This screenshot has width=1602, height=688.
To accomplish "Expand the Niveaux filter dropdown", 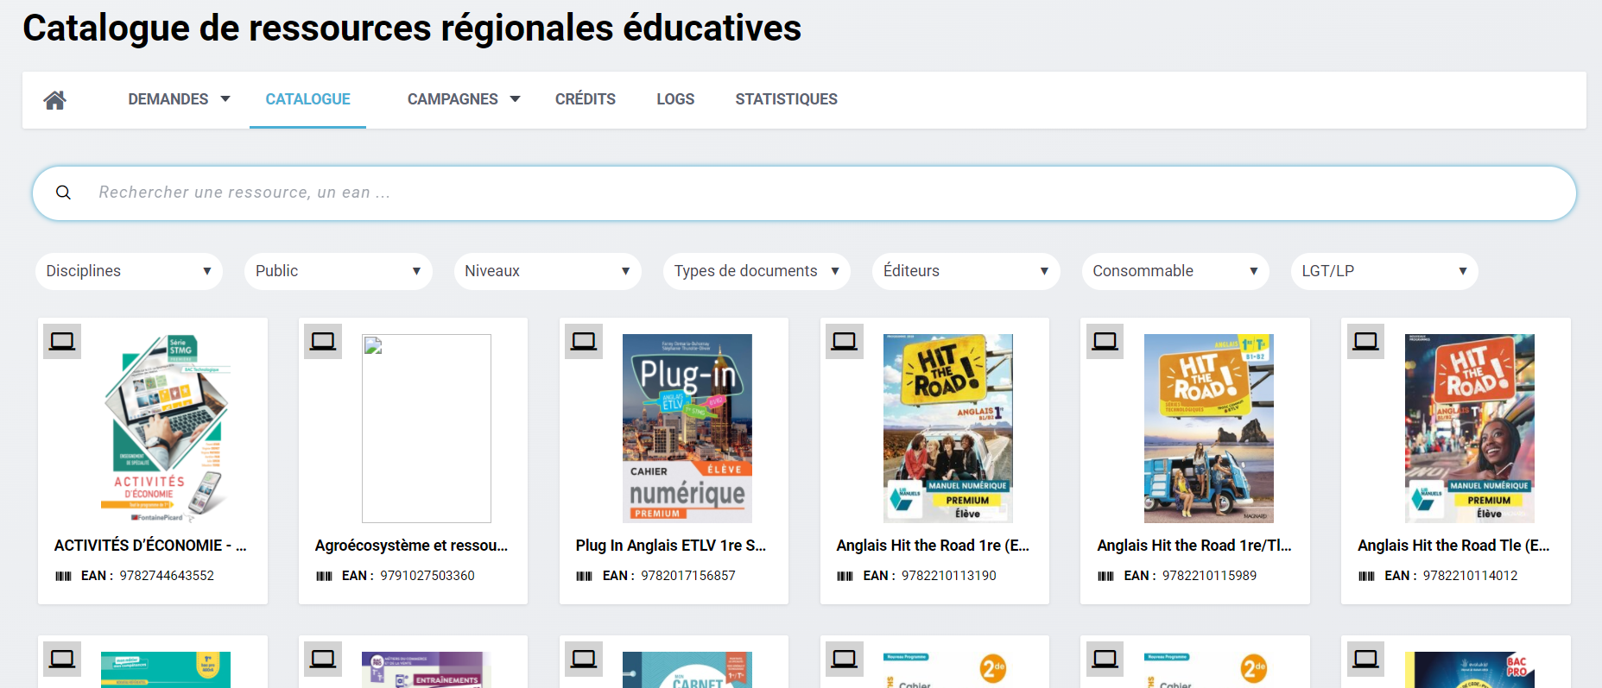I will tap(547, 271).
